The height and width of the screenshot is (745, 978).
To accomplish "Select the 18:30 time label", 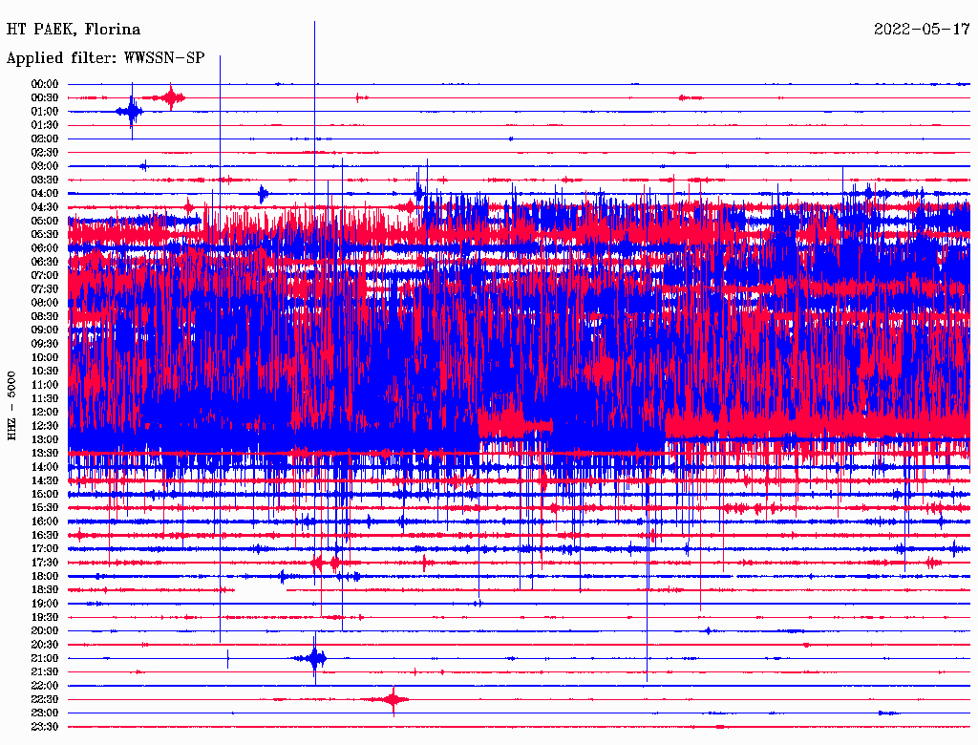I will pyautogui.click(x=45, y=590).
